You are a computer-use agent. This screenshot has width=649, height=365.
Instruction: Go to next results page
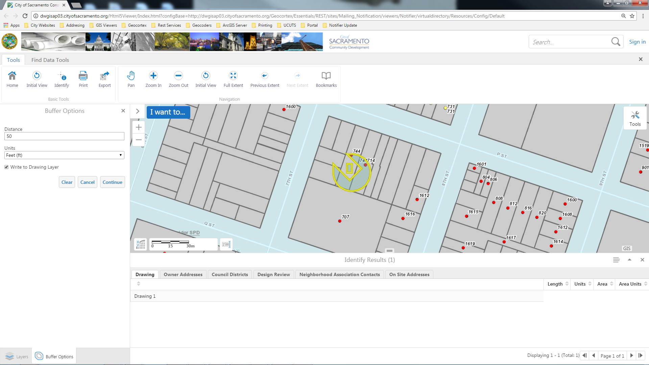(x=631, y=356)
